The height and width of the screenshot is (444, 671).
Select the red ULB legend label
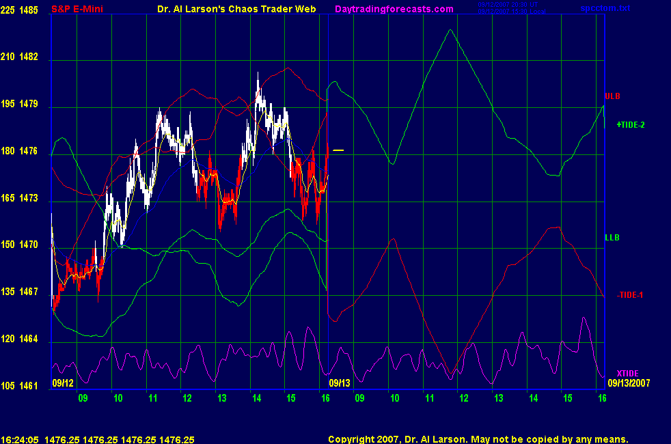612,96
